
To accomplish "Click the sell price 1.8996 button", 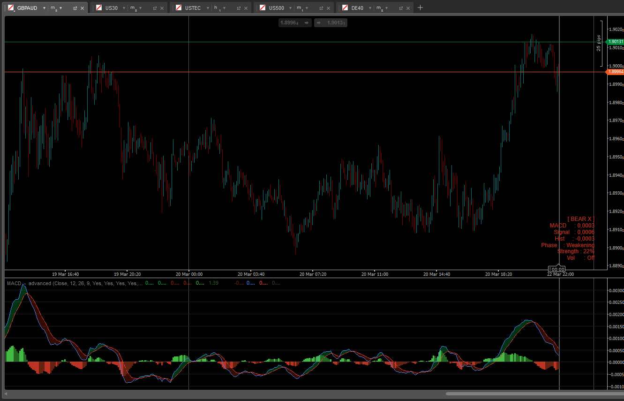I will (295, 23).
